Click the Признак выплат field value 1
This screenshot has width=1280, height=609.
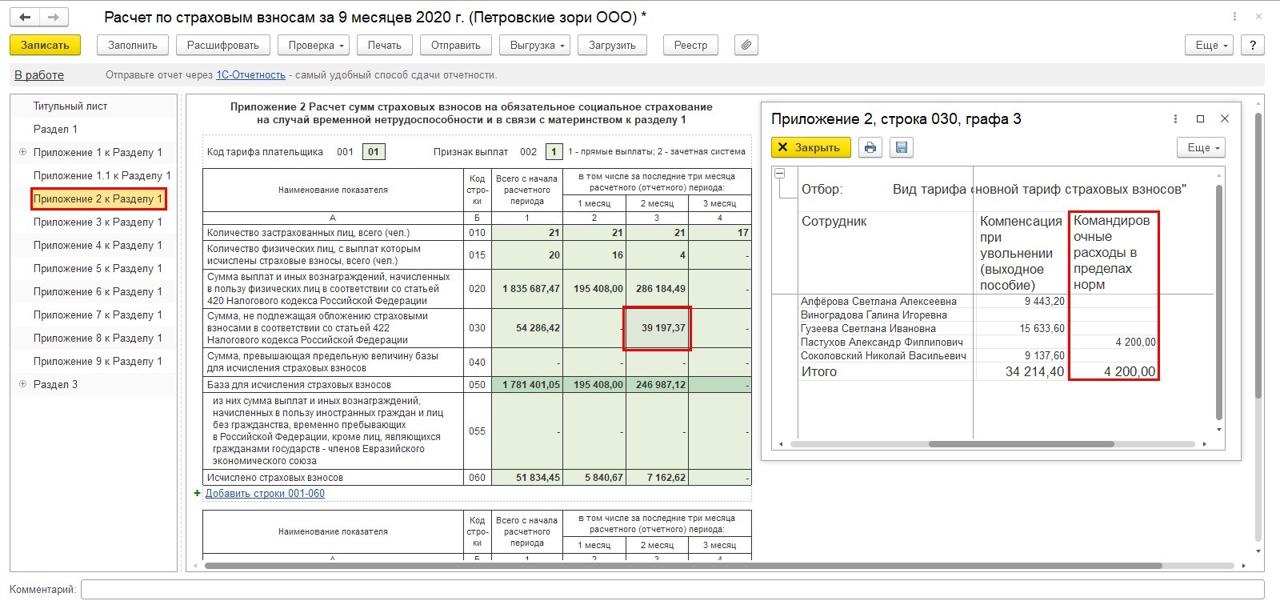point(554,151)
